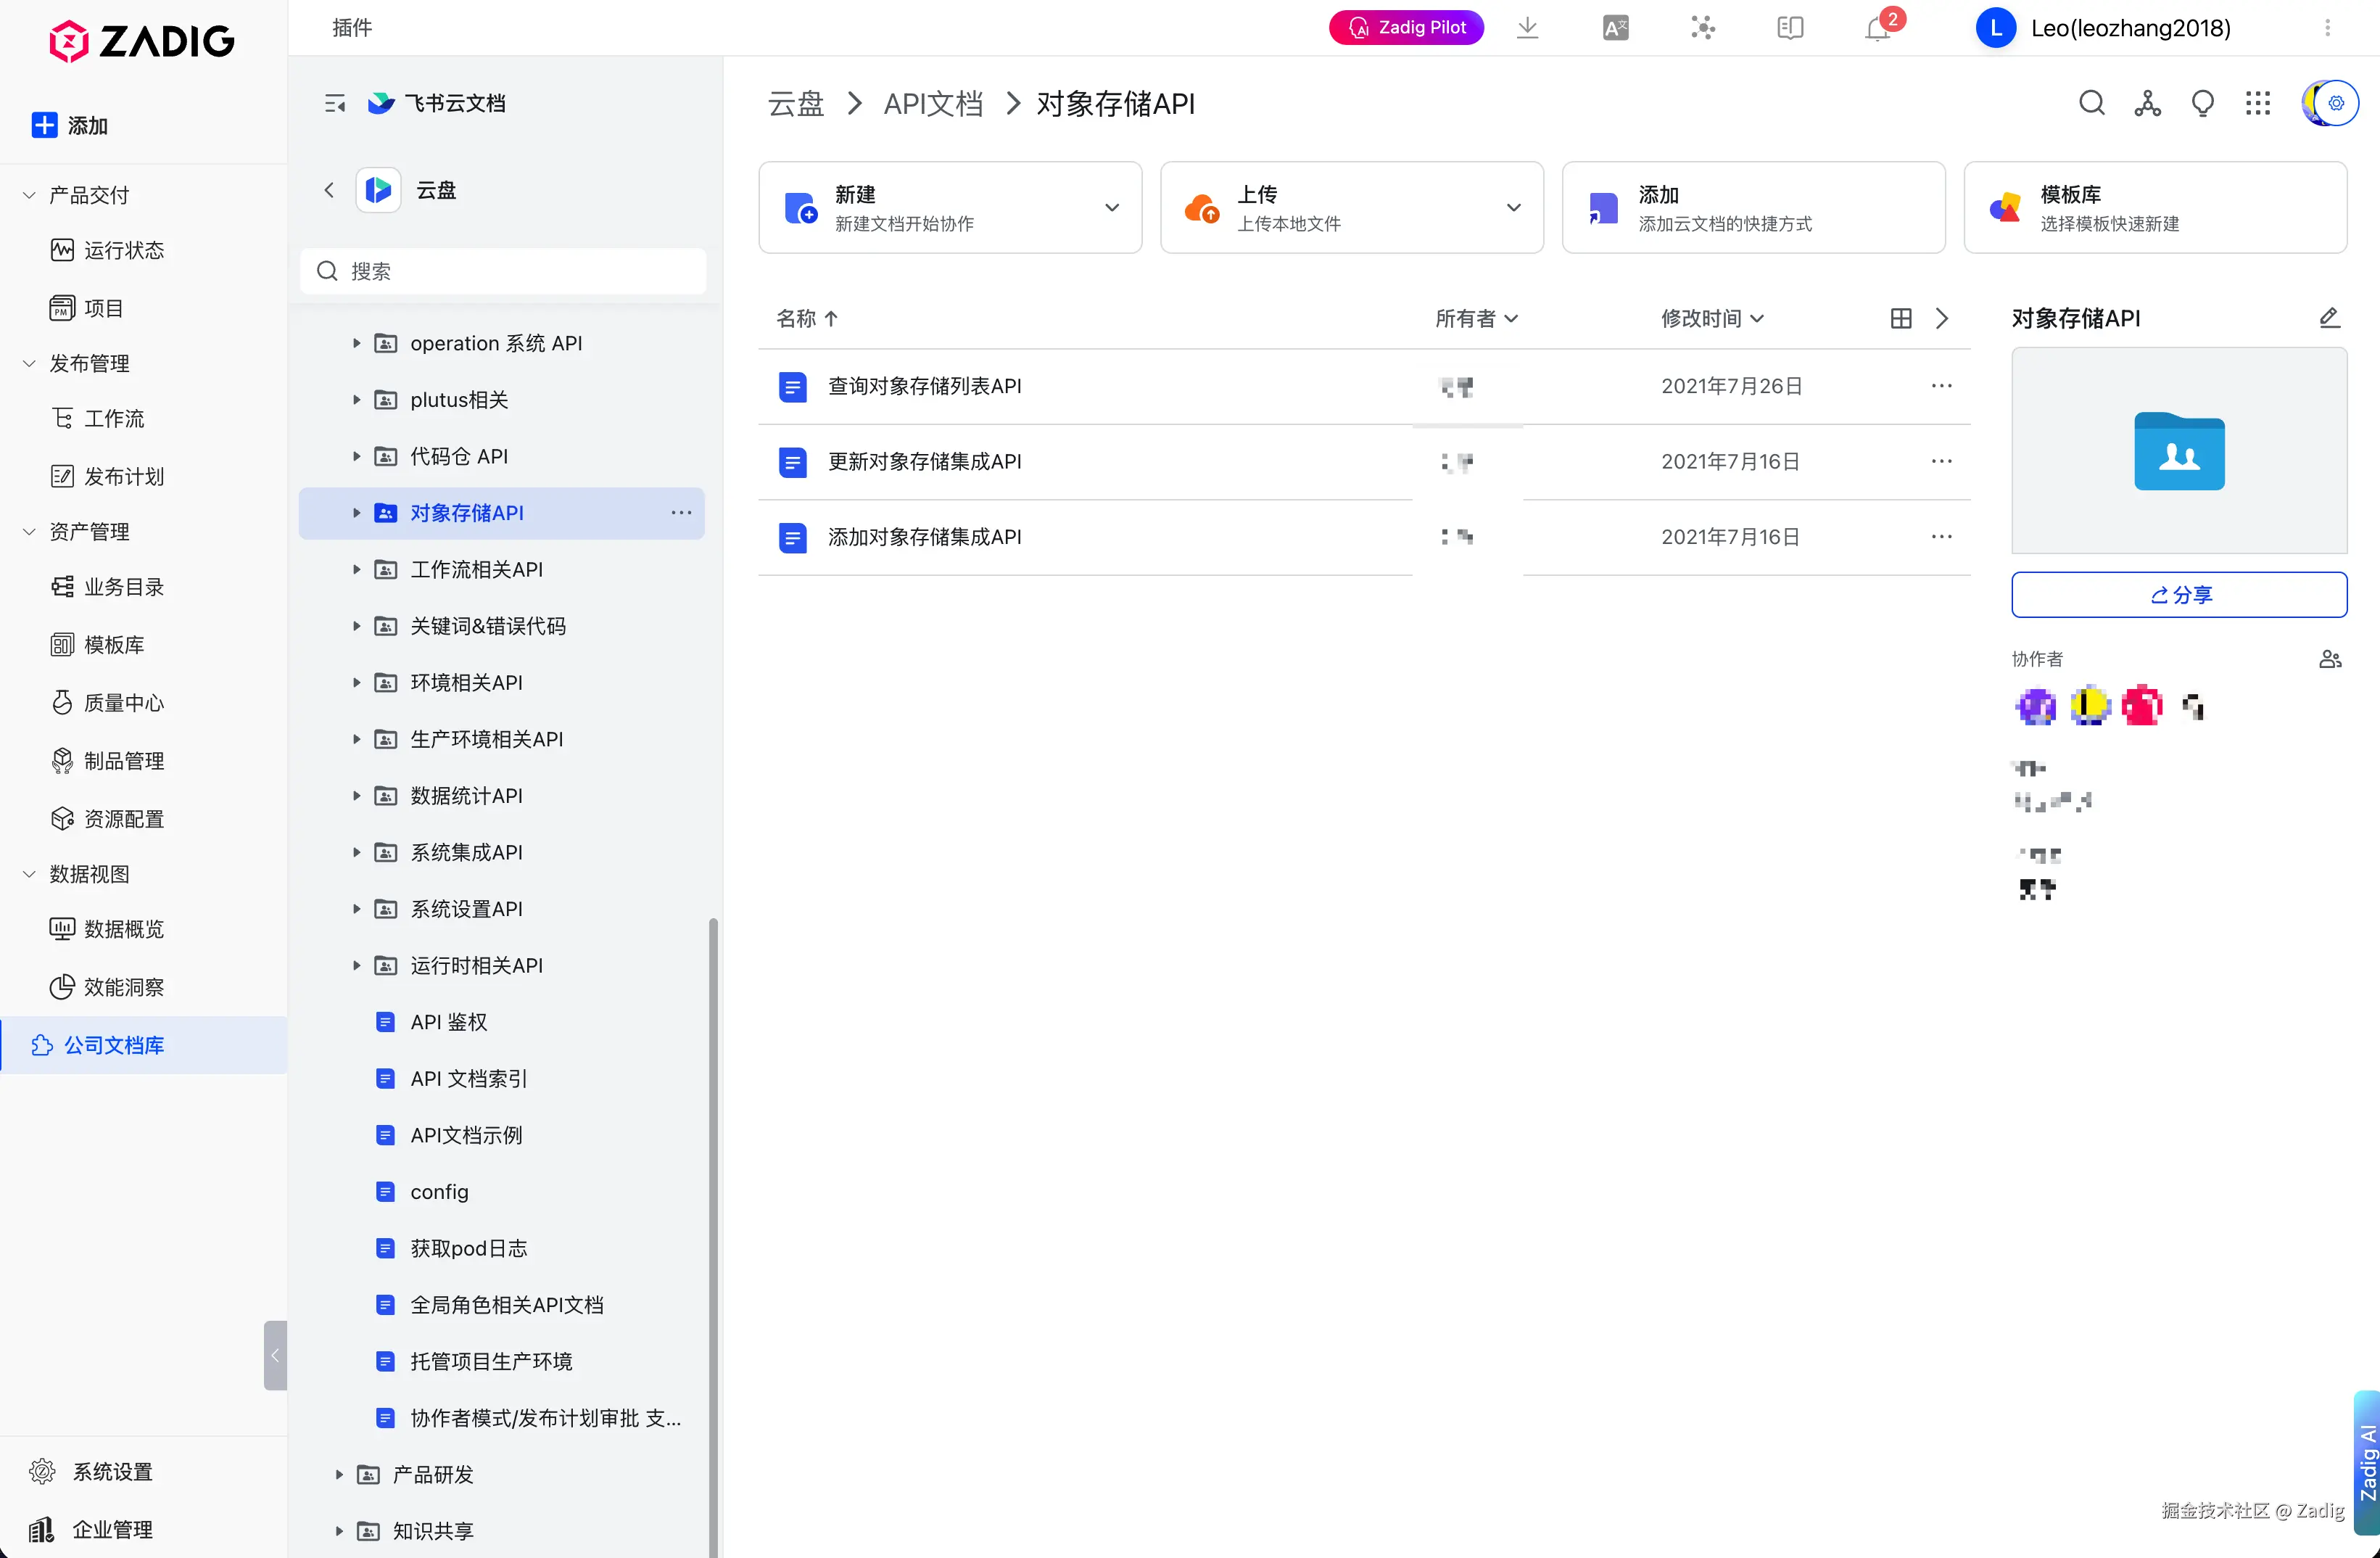2380x1558 pixels.
Task: Open the 所有者 filter dropdown
Action: pyautogui.click(x=1476, y=318)
